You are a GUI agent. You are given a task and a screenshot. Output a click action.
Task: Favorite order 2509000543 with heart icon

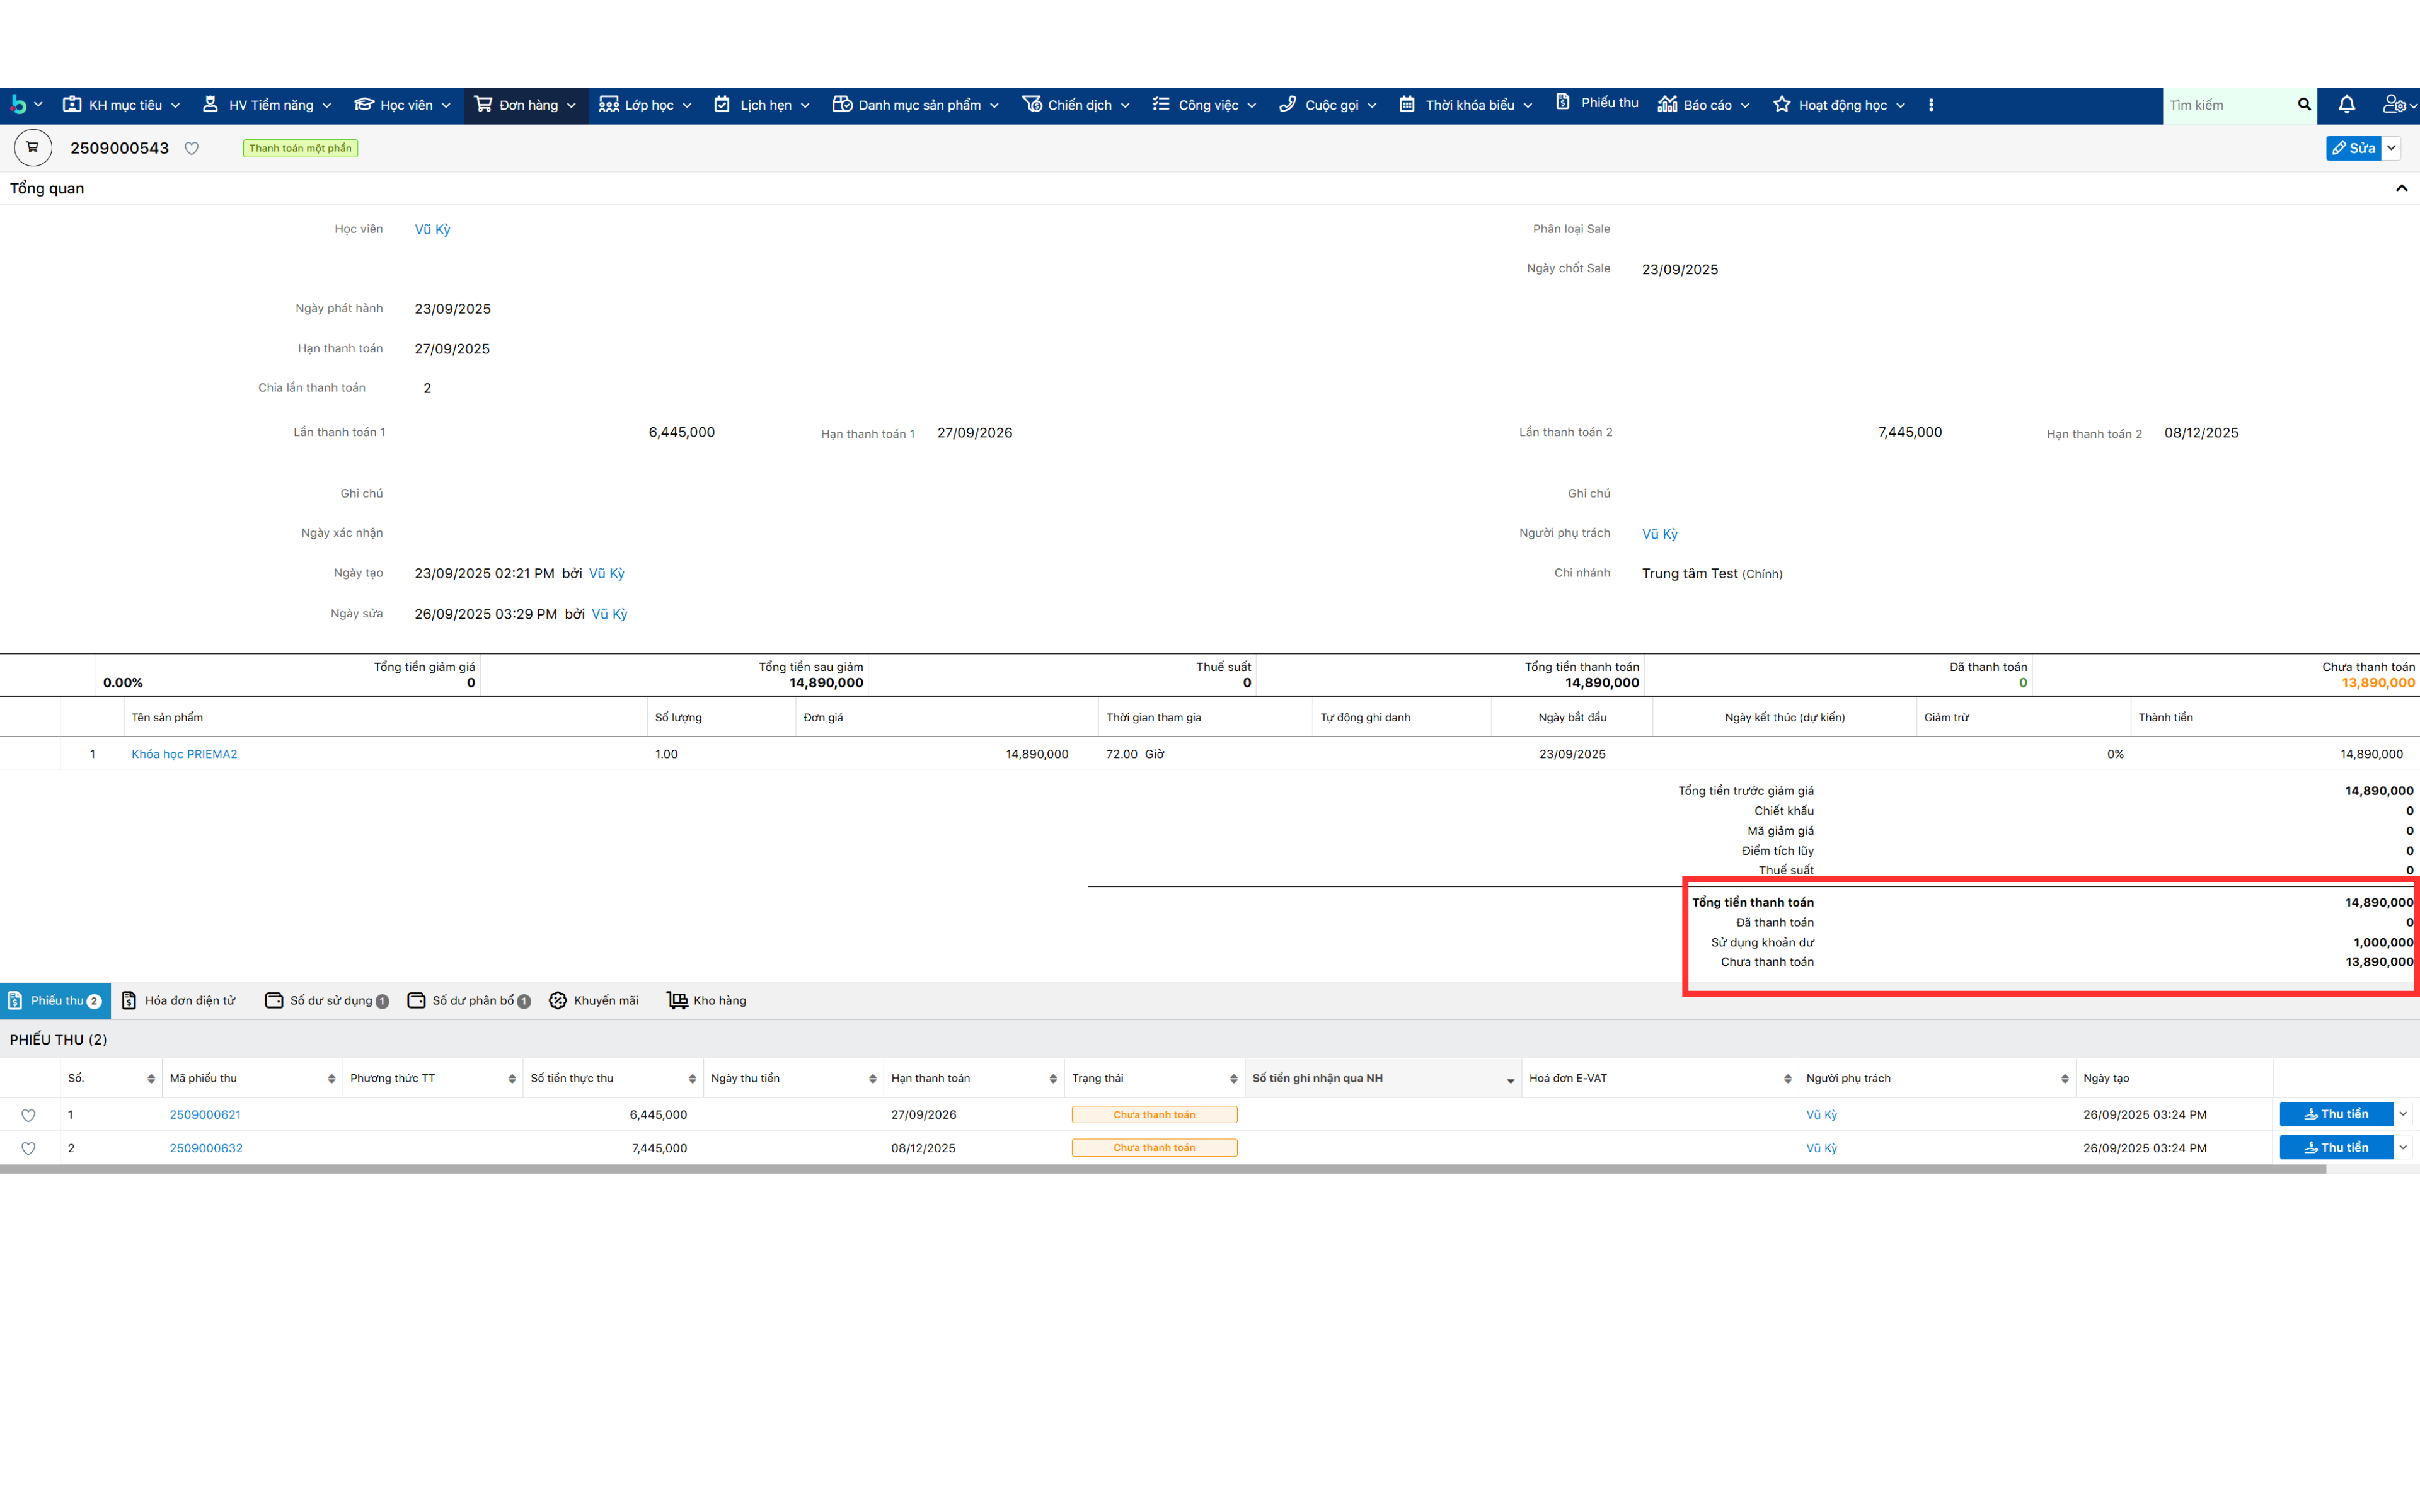pyautogui.click(x=191, y=148)
